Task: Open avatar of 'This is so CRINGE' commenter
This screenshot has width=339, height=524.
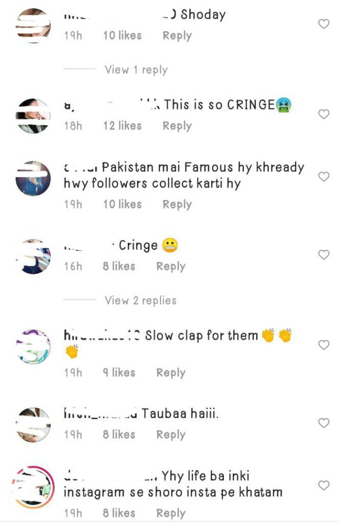Action: [x=33, y=116]
